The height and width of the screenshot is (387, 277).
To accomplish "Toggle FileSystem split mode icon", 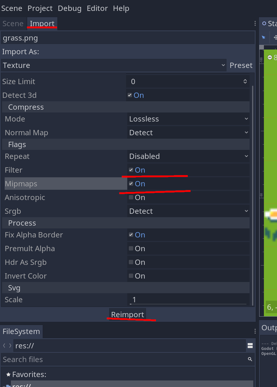I will point(250,346).
